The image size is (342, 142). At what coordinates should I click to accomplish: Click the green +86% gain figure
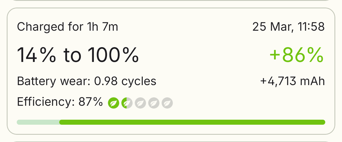[x=296, y=55]
